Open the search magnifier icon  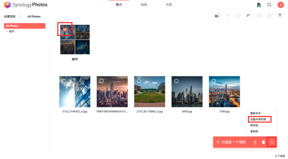pos(269,5)
